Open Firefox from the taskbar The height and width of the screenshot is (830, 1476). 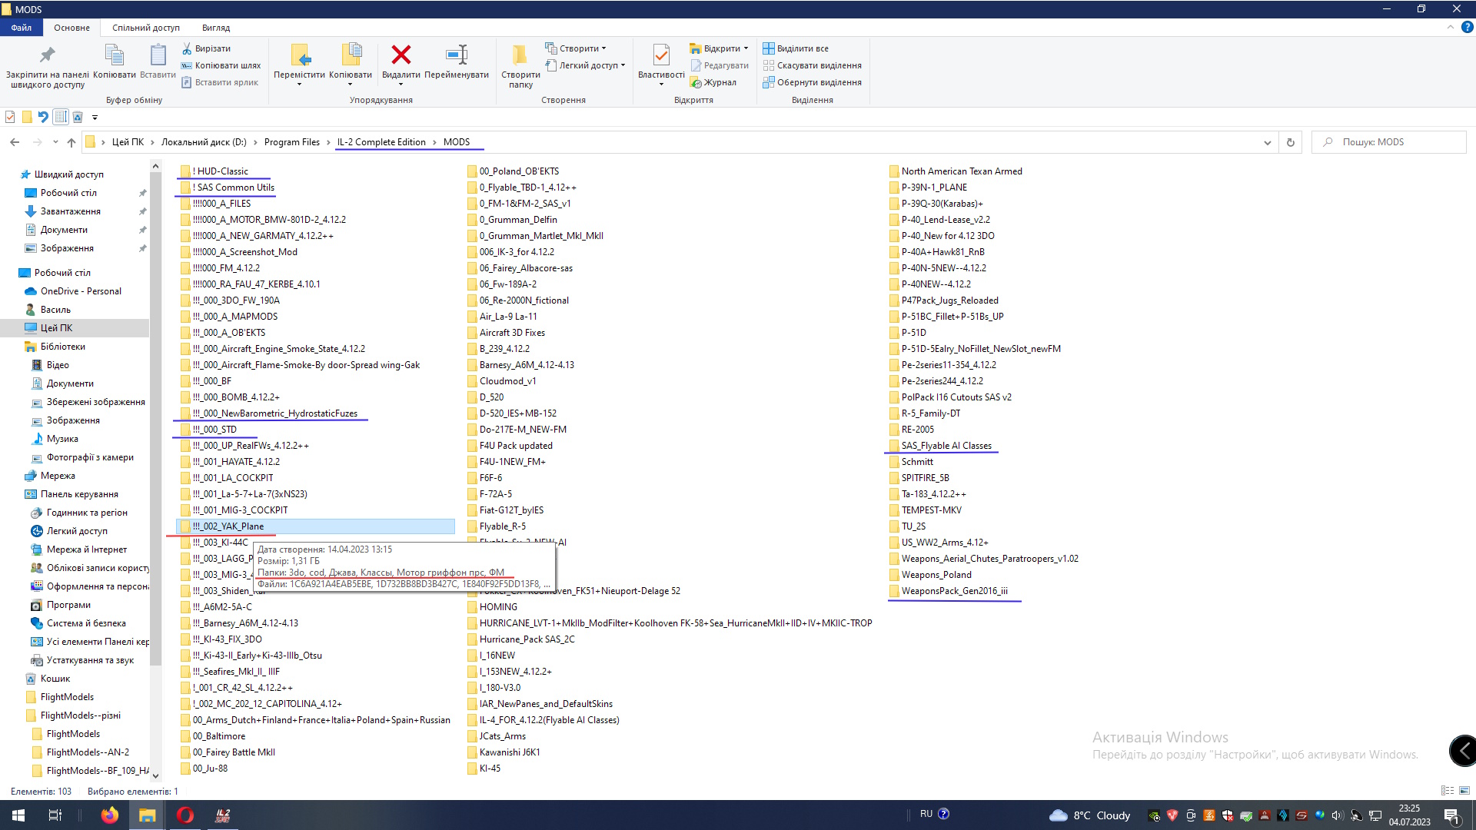[x=110, y=815]
